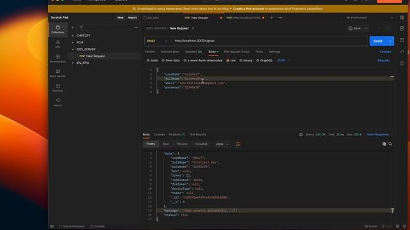Click the Import button
The image size is (410, 230).
(133, 17)
